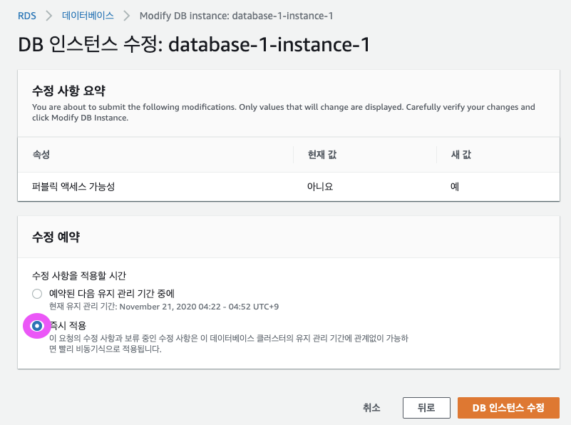Click the 속성 column header
The height and width of the screenshot is (425, 571).
[41, 154]
